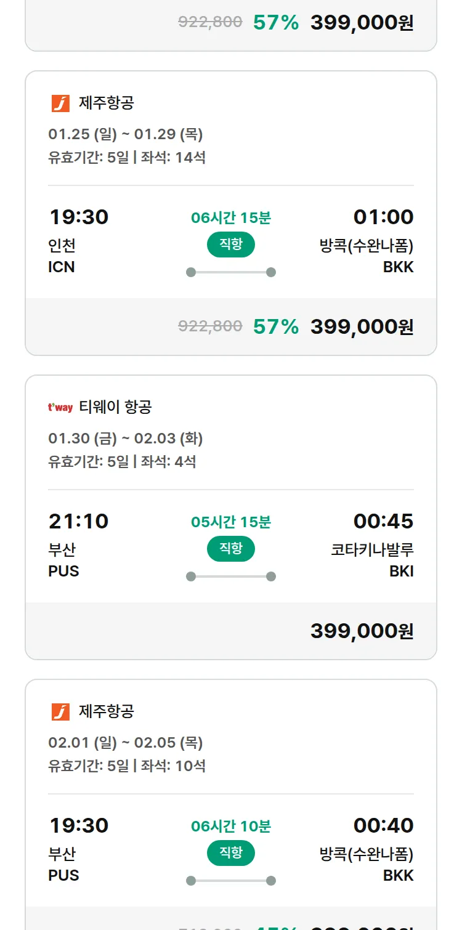Tap the 직항 badge under 06시간 10분
The image size is (462, 930).
point(230,853)
